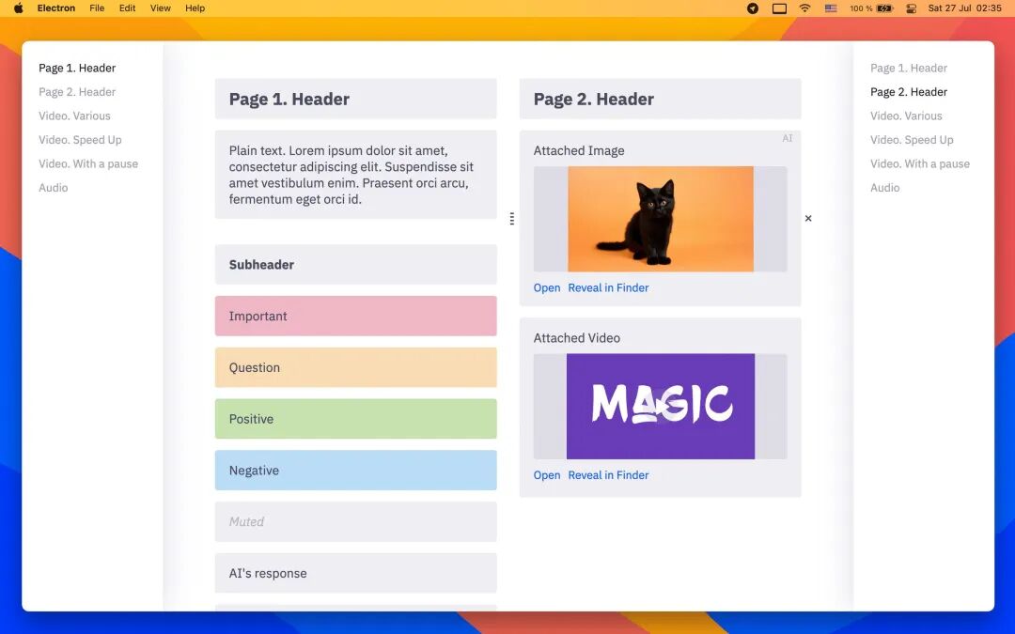Go to Audio in right sidebar
This screenshot has height=634, width=1015.
pos(885,188)
